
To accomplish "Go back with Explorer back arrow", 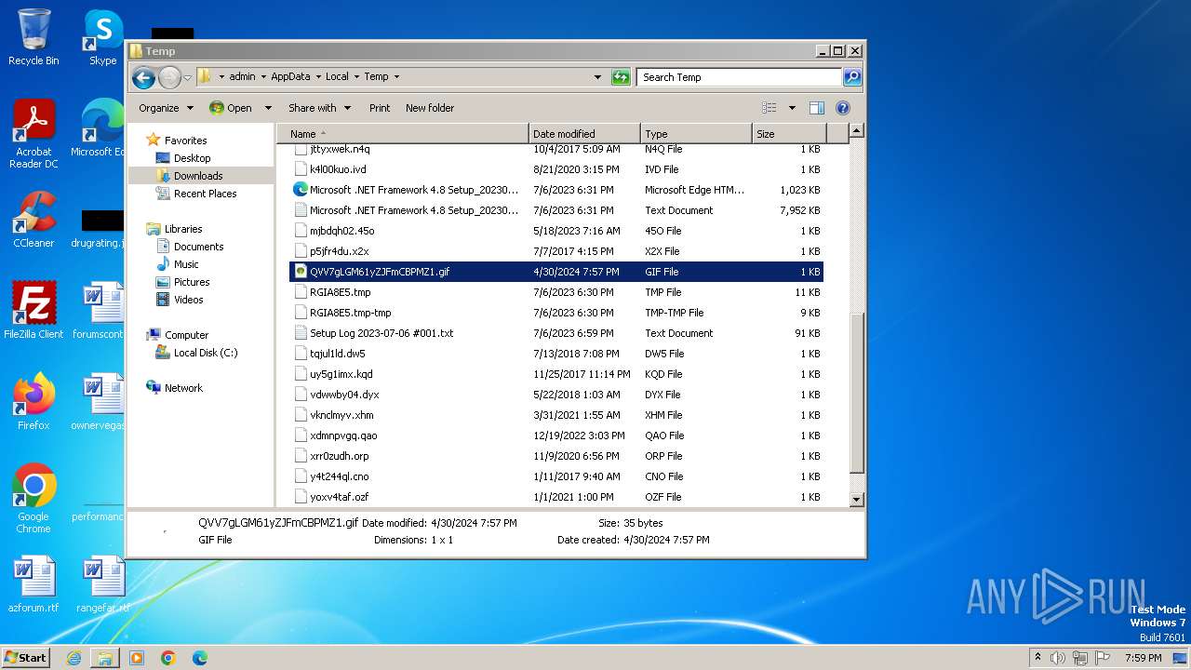I will tap(143, 77).
